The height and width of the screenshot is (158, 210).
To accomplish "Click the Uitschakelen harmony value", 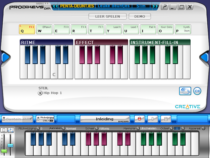I will tap(148, 129).
